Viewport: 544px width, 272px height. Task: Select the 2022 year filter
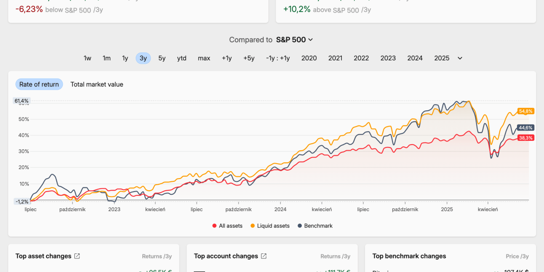(361, 58)
